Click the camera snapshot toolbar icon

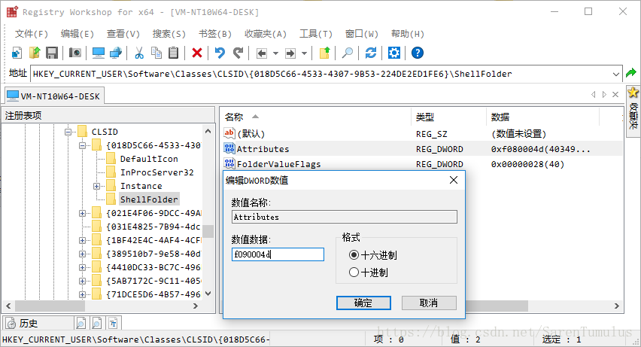[75, 53]
